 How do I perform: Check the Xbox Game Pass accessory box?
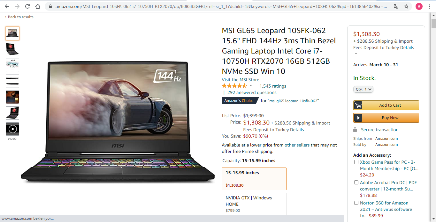[x=356, y=162]
